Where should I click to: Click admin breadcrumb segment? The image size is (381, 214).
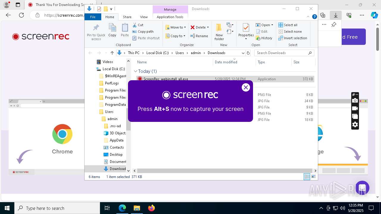[196, 53]
